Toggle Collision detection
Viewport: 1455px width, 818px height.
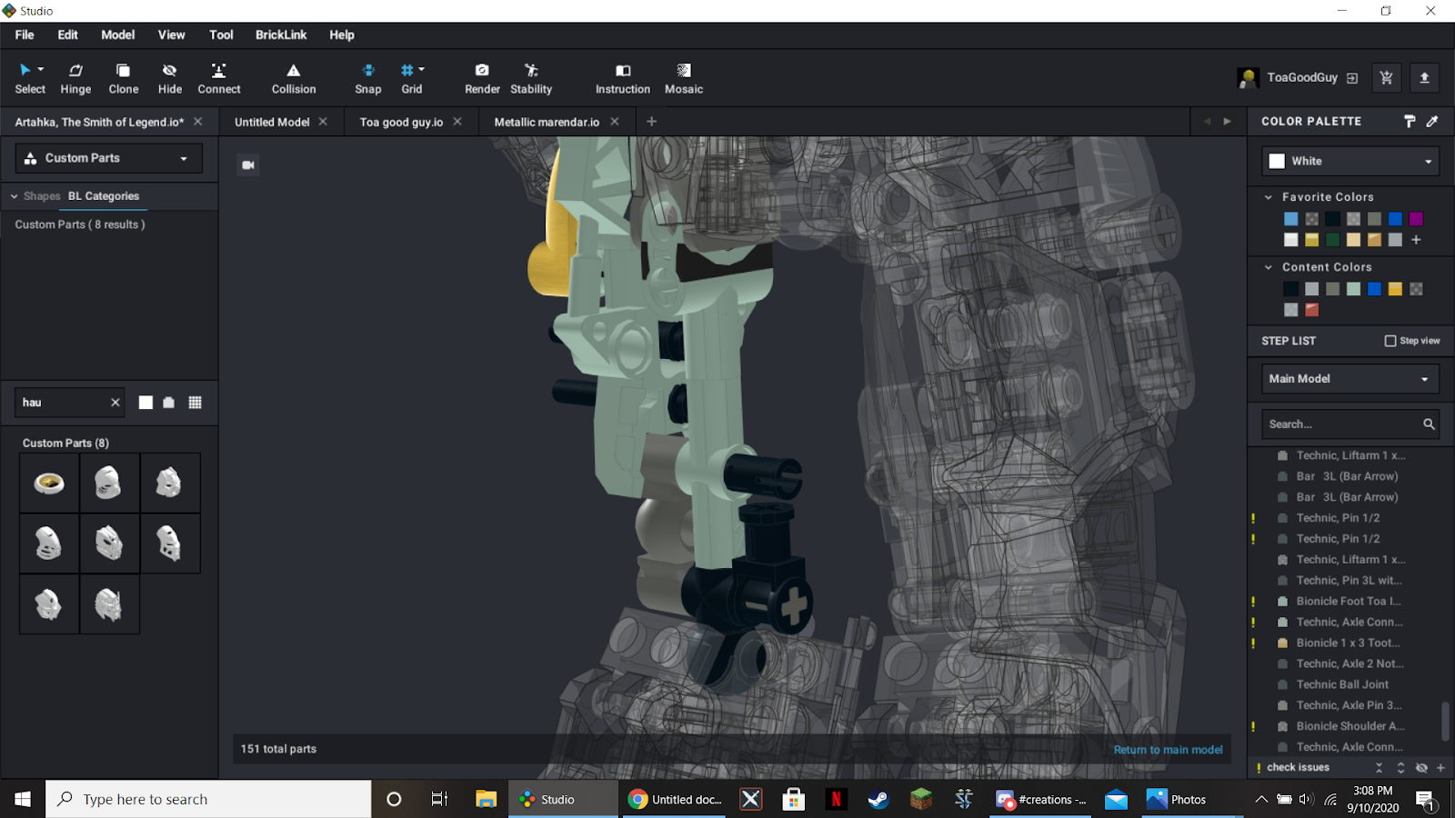294,78
